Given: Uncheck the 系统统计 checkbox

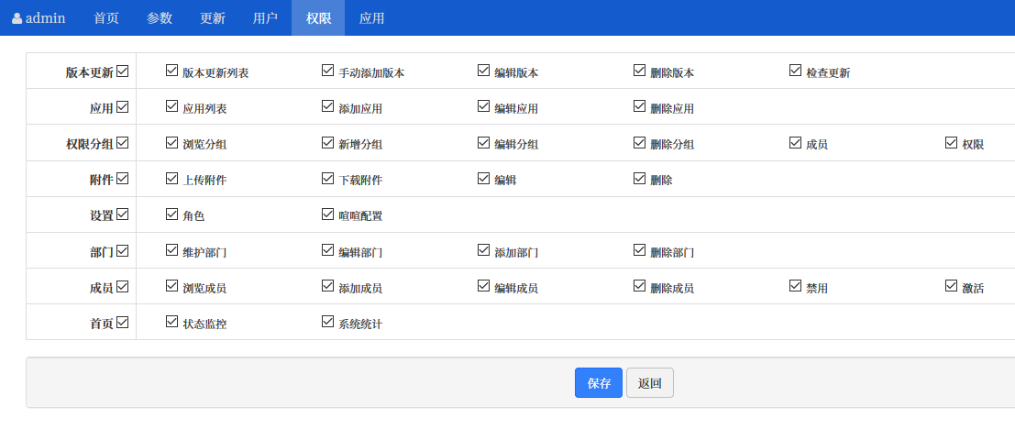Looking at the screenshot, I should tap(328, 322).
